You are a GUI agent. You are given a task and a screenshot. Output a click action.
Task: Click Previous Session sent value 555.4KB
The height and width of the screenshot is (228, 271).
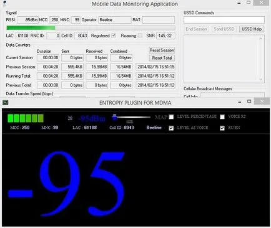72,67
